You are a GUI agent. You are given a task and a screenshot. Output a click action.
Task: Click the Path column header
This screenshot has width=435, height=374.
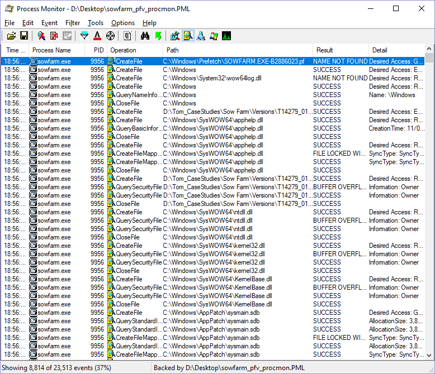[238, 50]
